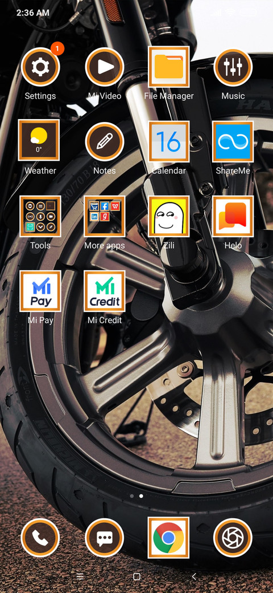The height and width of the screenshot is (593, 273).
Task: Launch the ShareMe app
Action: pos(233,141)
